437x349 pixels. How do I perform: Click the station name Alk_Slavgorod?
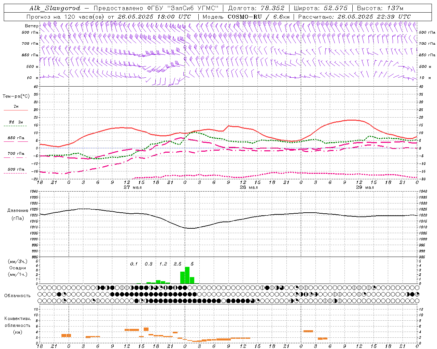[55, 8]
